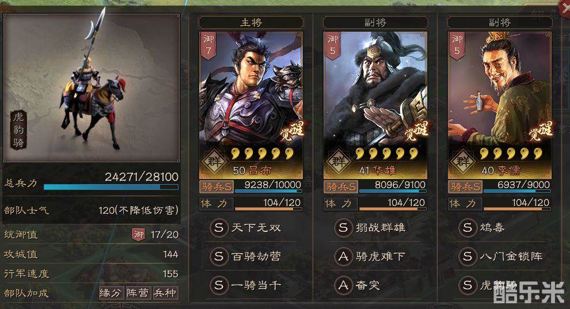
Task: Click the 群 faction icon on 吕布's card
Action: tap(214, 161)
